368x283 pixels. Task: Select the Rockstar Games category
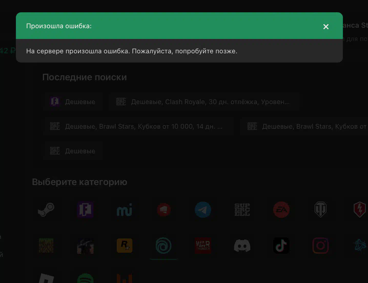click(125, 246)
